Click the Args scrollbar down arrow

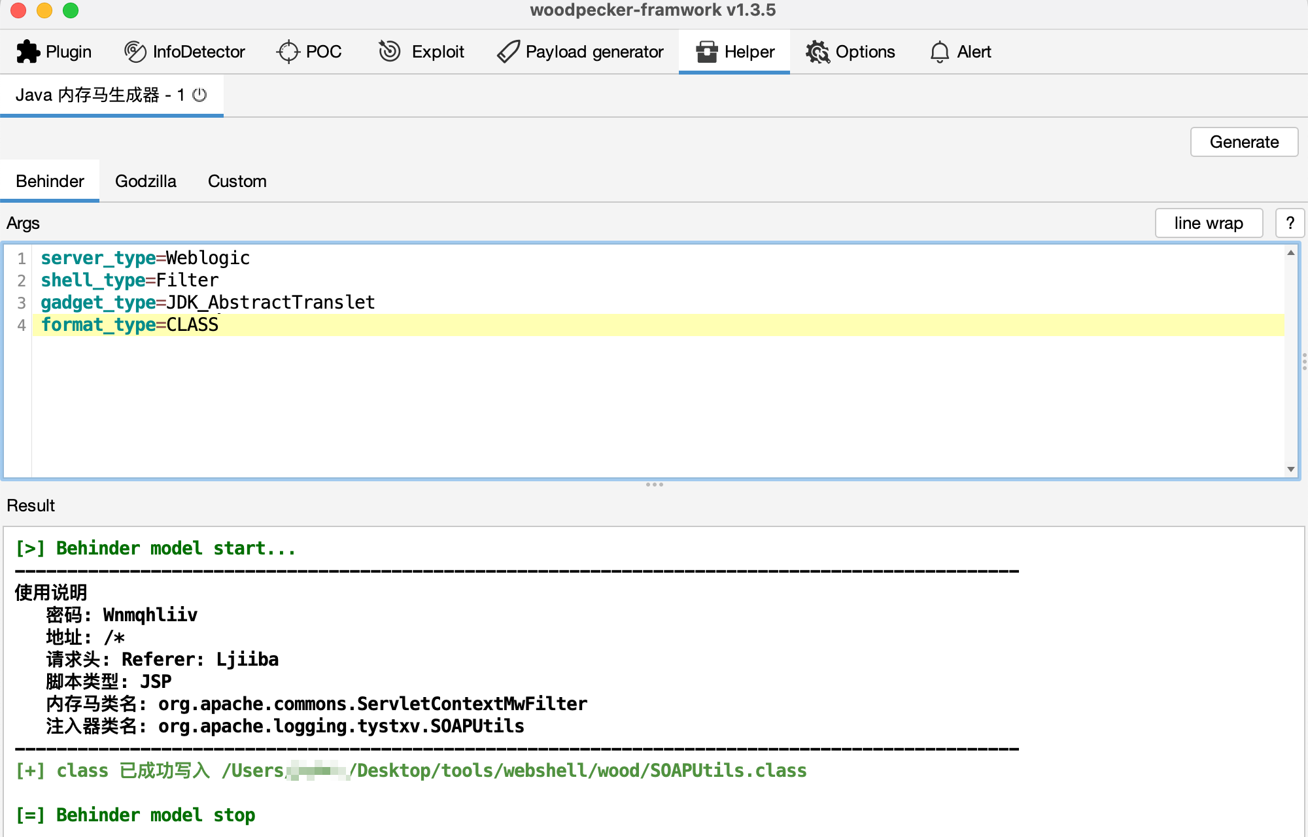point(1290,469)
